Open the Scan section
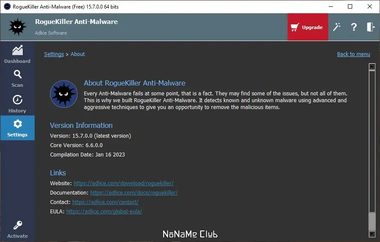Image resolution: width=380 pixels, height=242 pixels. (18, 79)
